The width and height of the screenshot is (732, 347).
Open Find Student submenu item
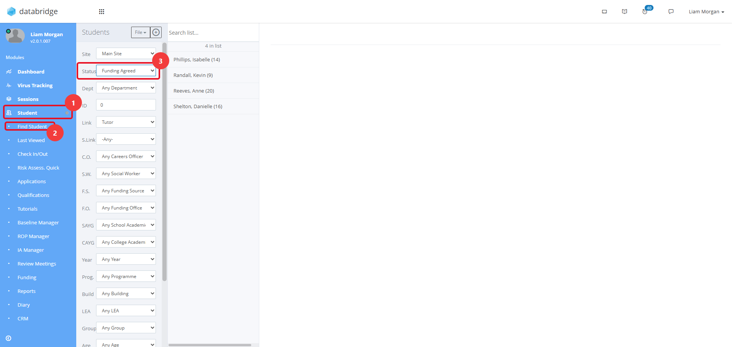point(32,126)
